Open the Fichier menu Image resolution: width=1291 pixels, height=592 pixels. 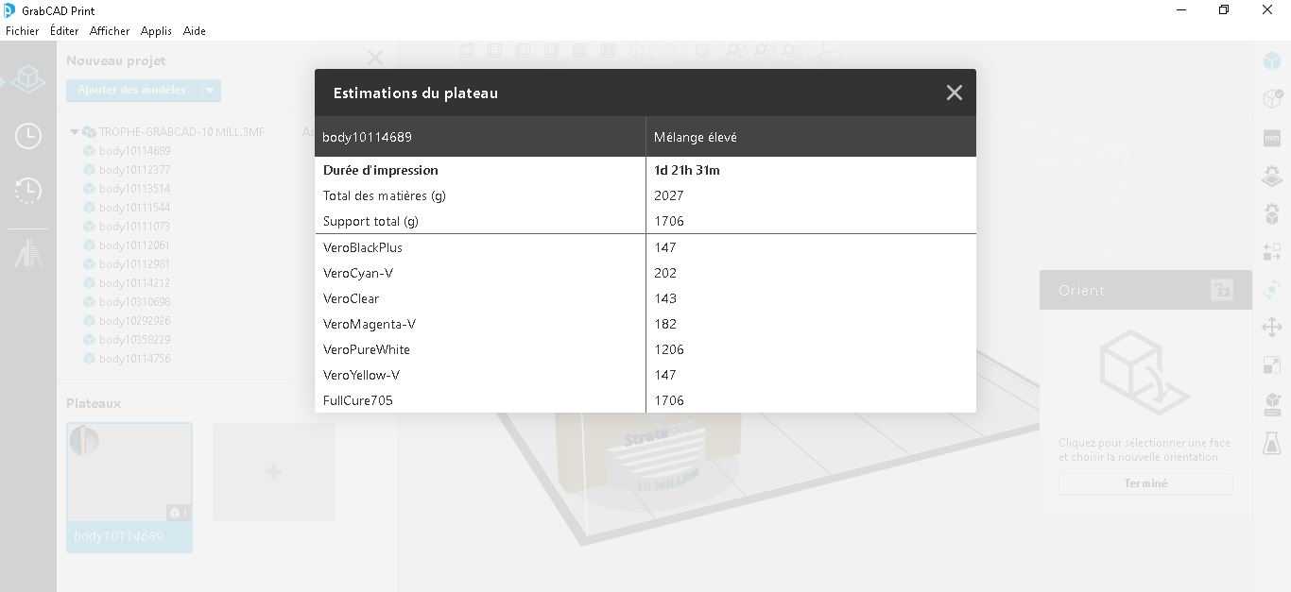pos(23,31)
